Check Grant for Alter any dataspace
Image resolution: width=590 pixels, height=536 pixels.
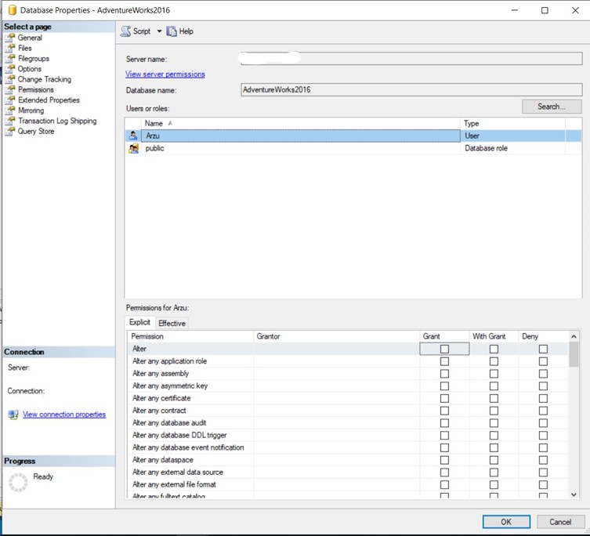[444, 460]
